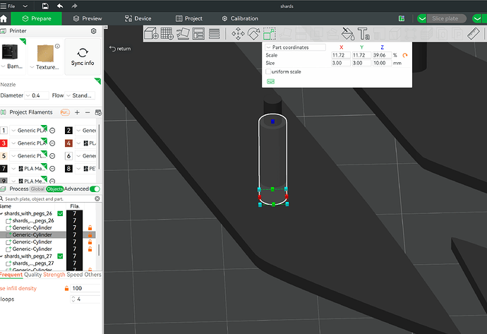Click filament 7 black color swatch
Viewport: 487px width, 334px height.
4,169
